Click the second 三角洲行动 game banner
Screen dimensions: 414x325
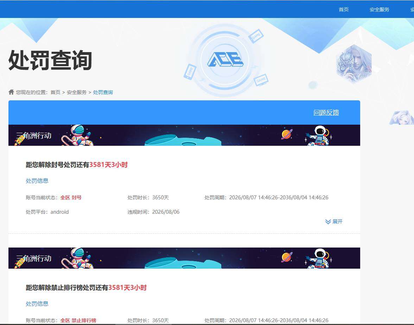pyautogui.click(x=184, y=258)
